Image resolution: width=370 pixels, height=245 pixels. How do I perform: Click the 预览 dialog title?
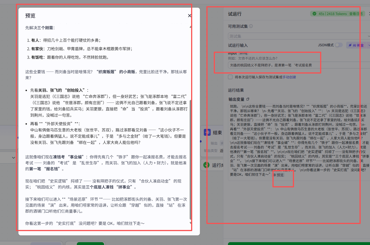click(x=30, y=16)
